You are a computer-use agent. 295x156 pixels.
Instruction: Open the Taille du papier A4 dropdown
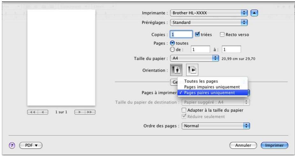click(x=195, y=58)
